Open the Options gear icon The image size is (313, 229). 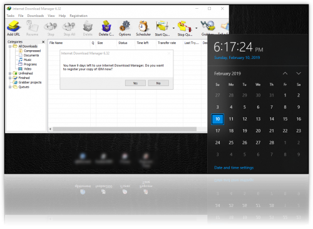[x=125, y=26]
